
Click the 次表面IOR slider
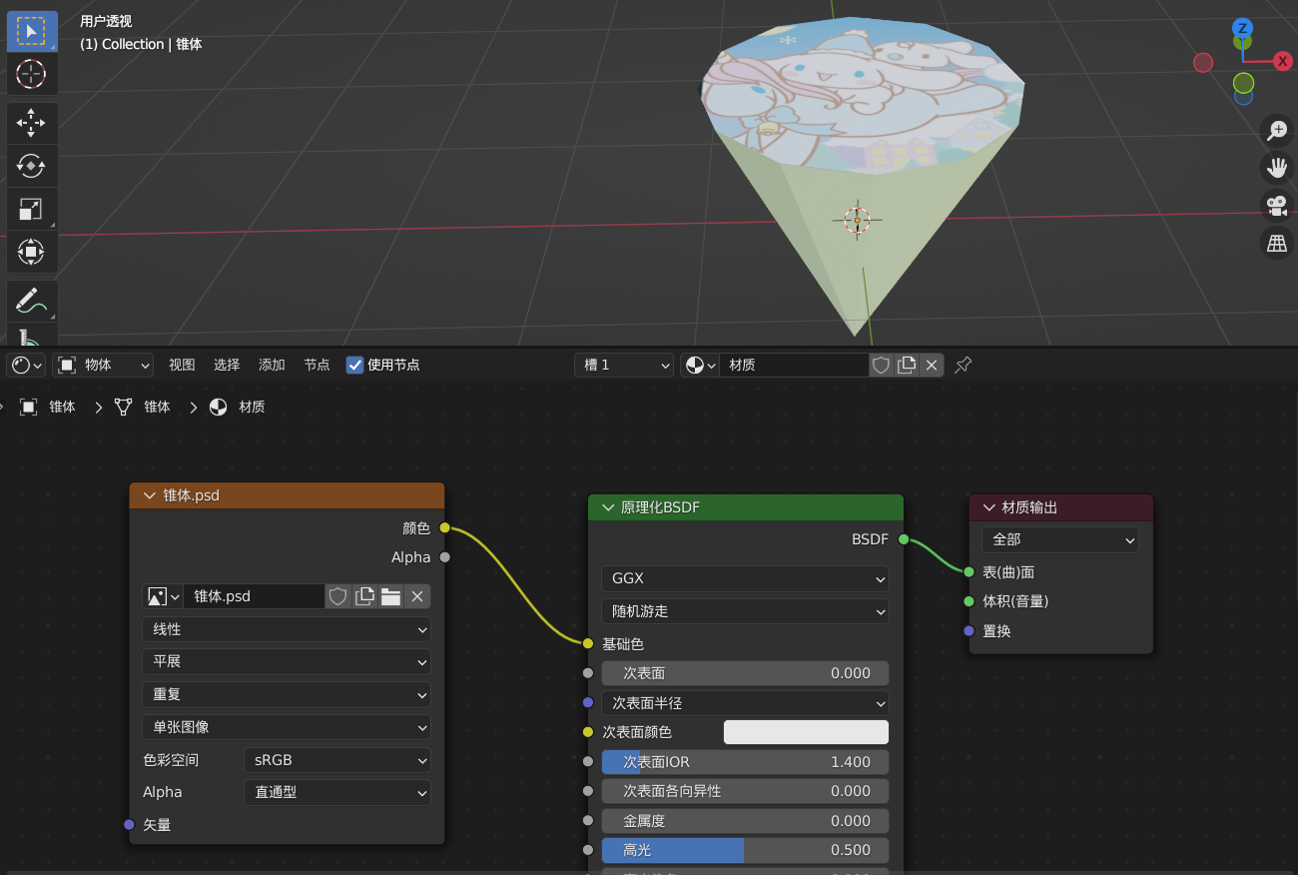tap(745, 762)
